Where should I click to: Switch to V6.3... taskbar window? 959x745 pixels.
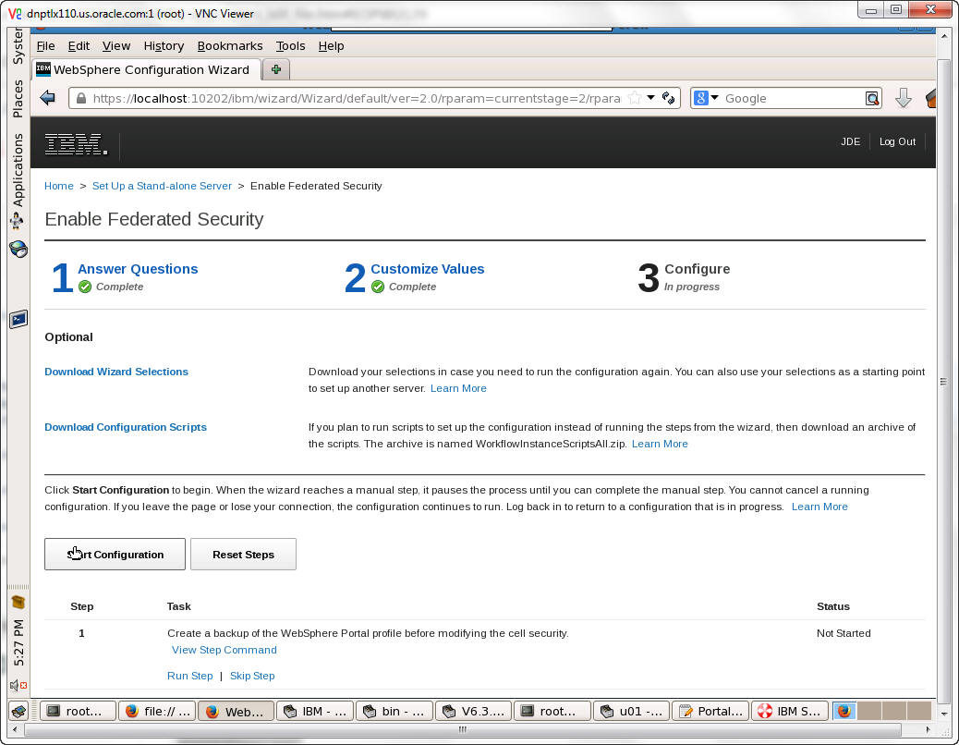pyautogui.click(x=473, y=712)
